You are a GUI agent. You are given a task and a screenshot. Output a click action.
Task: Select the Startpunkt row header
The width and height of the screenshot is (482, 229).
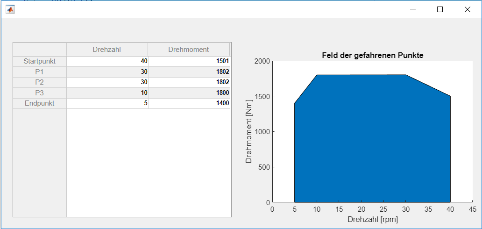[x=40, y=61]
